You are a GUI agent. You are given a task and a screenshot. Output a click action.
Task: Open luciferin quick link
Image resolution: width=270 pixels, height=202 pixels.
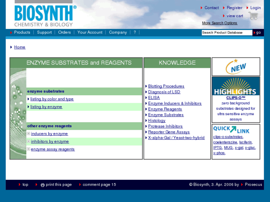tap(245, 142)
